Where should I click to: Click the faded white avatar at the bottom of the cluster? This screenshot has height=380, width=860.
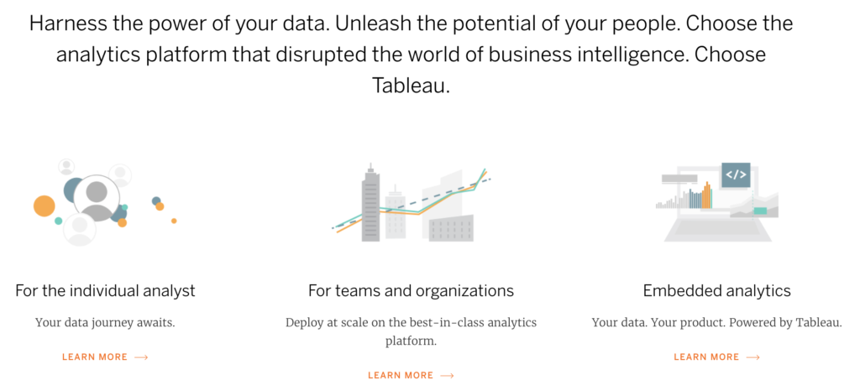(x=80, y=229)
